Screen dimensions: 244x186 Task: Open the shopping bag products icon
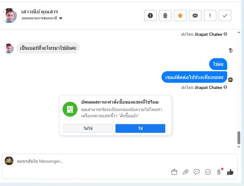[x=174, y=172]
